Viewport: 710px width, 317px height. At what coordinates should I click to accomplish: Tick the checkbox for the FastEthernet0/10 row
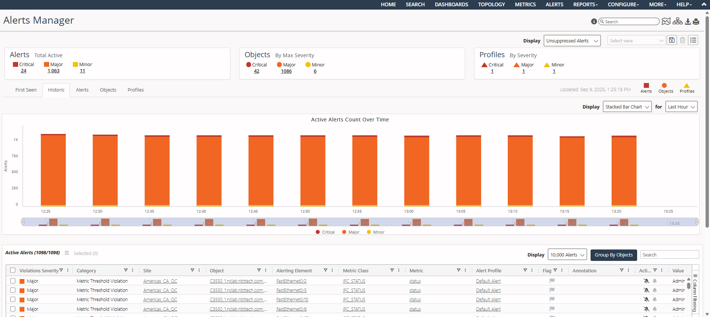13,299
